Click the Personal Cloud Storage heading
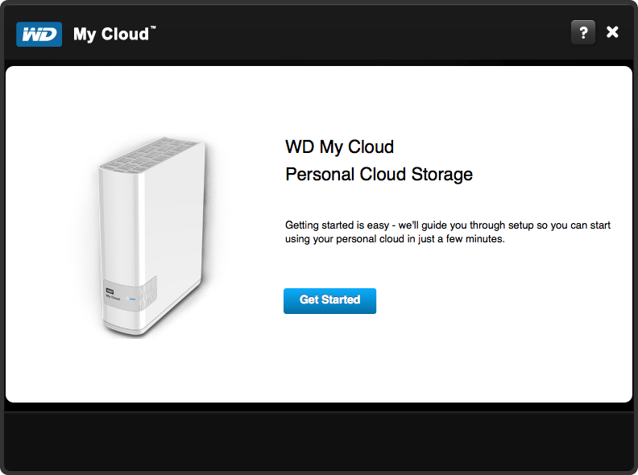This screenshot has height=475, width=638. coord(379,174)
